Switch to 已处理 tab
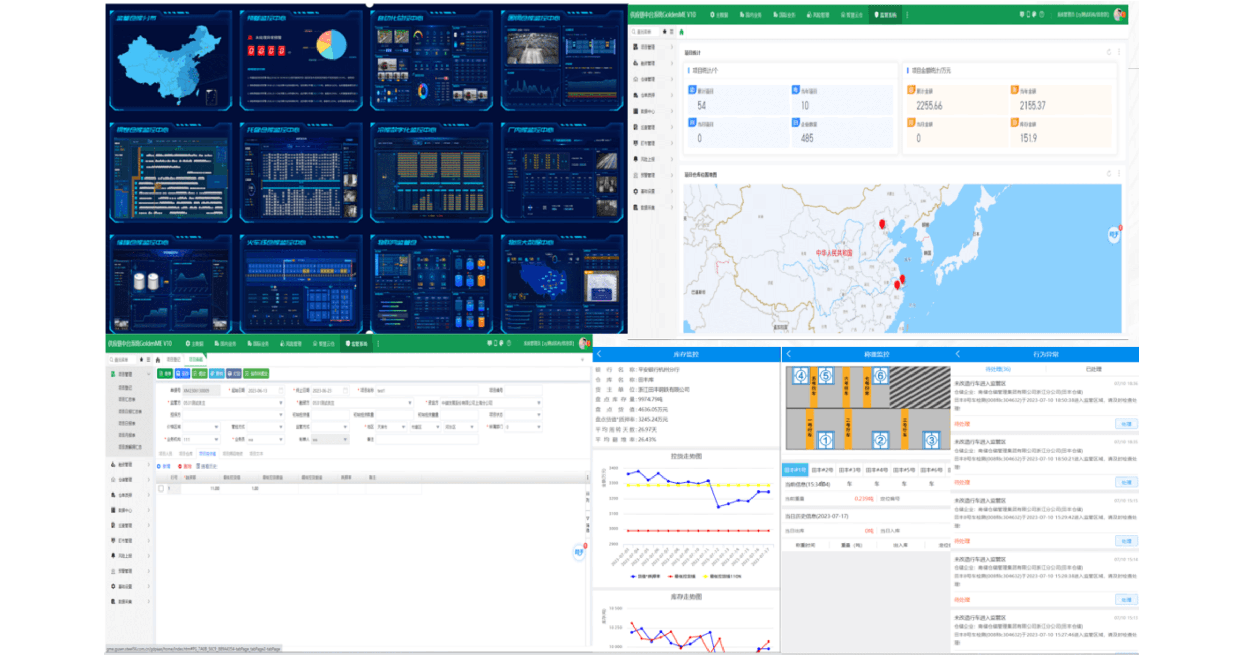This screenshot has width=1243, height=656. [1093, 369]
